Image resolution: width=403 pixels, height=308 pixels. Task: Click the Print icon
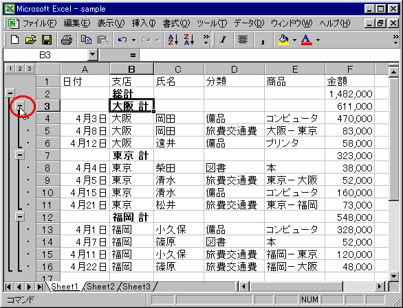pyautogui.click(x=67, y=40)
